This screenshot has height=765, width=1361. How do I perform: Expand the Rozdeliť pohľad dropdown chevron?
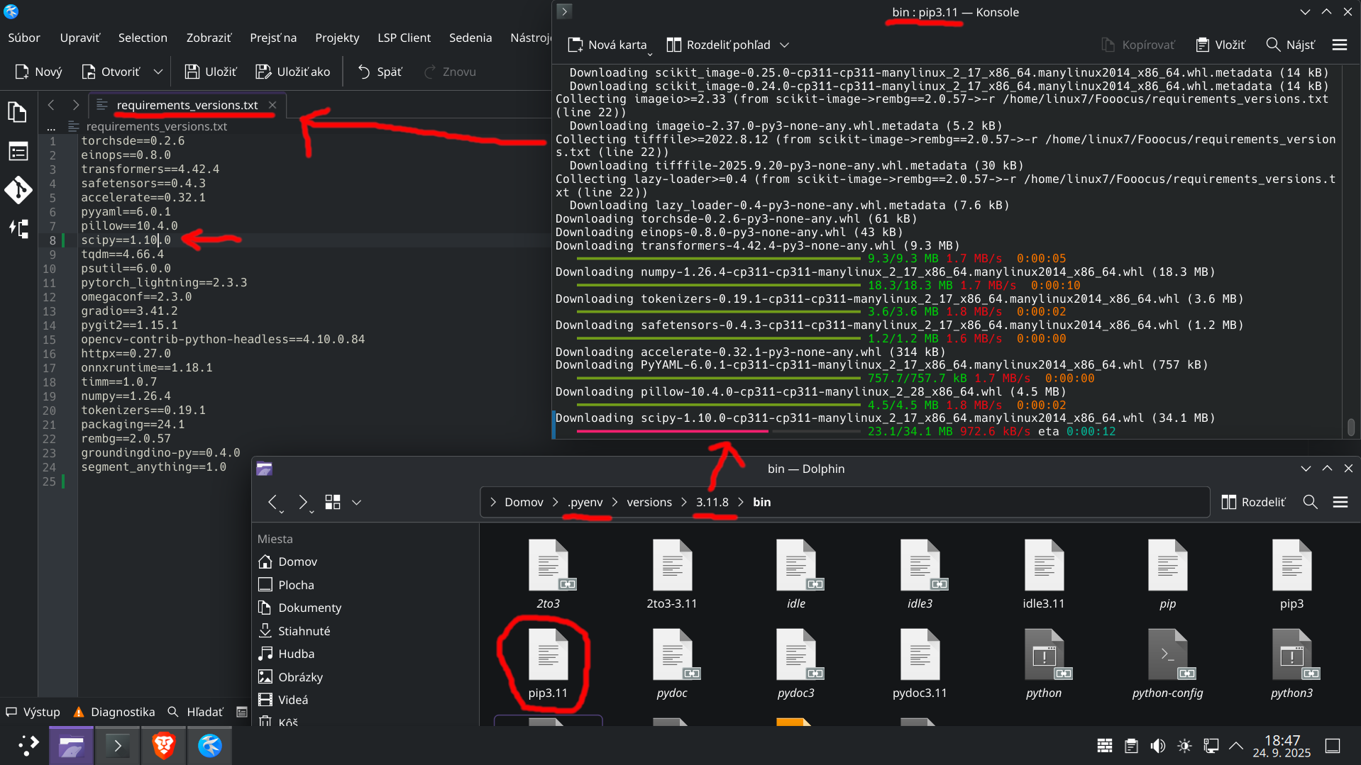click(785, 44)
